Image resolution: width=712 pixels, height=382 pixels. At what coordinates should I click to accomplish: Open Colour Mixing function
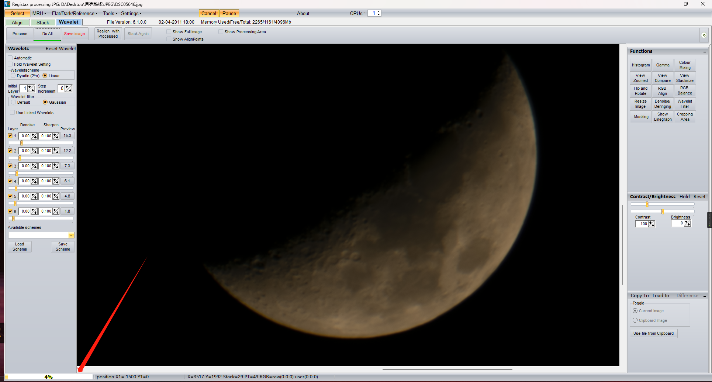(x=685, y=65)
